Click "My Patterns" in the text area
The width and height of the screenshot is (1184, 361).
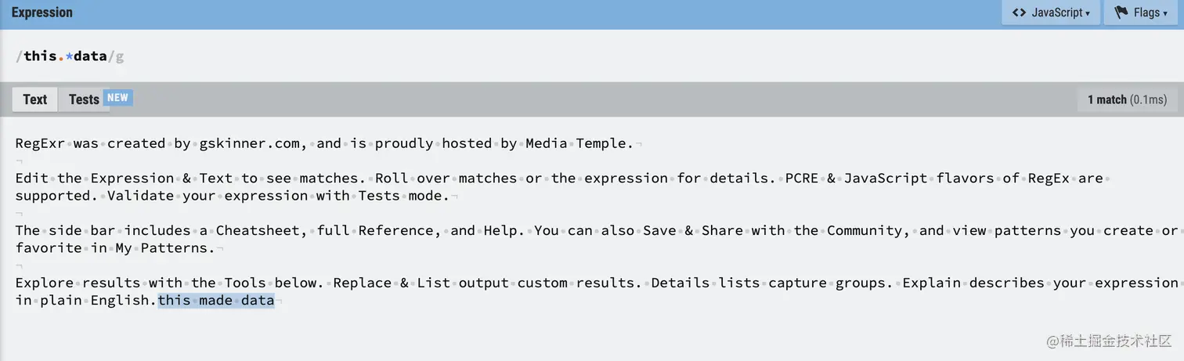click(x=166, y=247)
